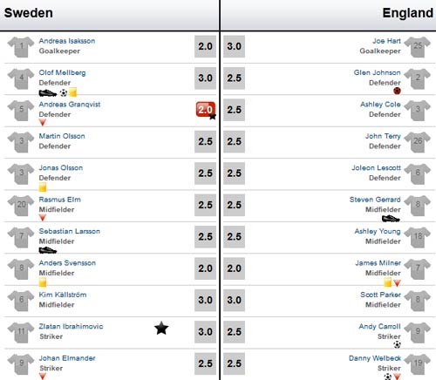Click Sebastian Larsson's boot icon
436x380 pixels.
click(48, 250)
